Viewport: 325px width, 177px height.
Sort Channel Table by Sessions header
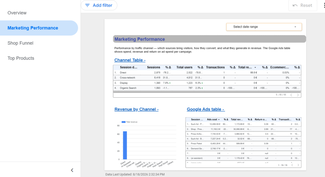point(153,67)
